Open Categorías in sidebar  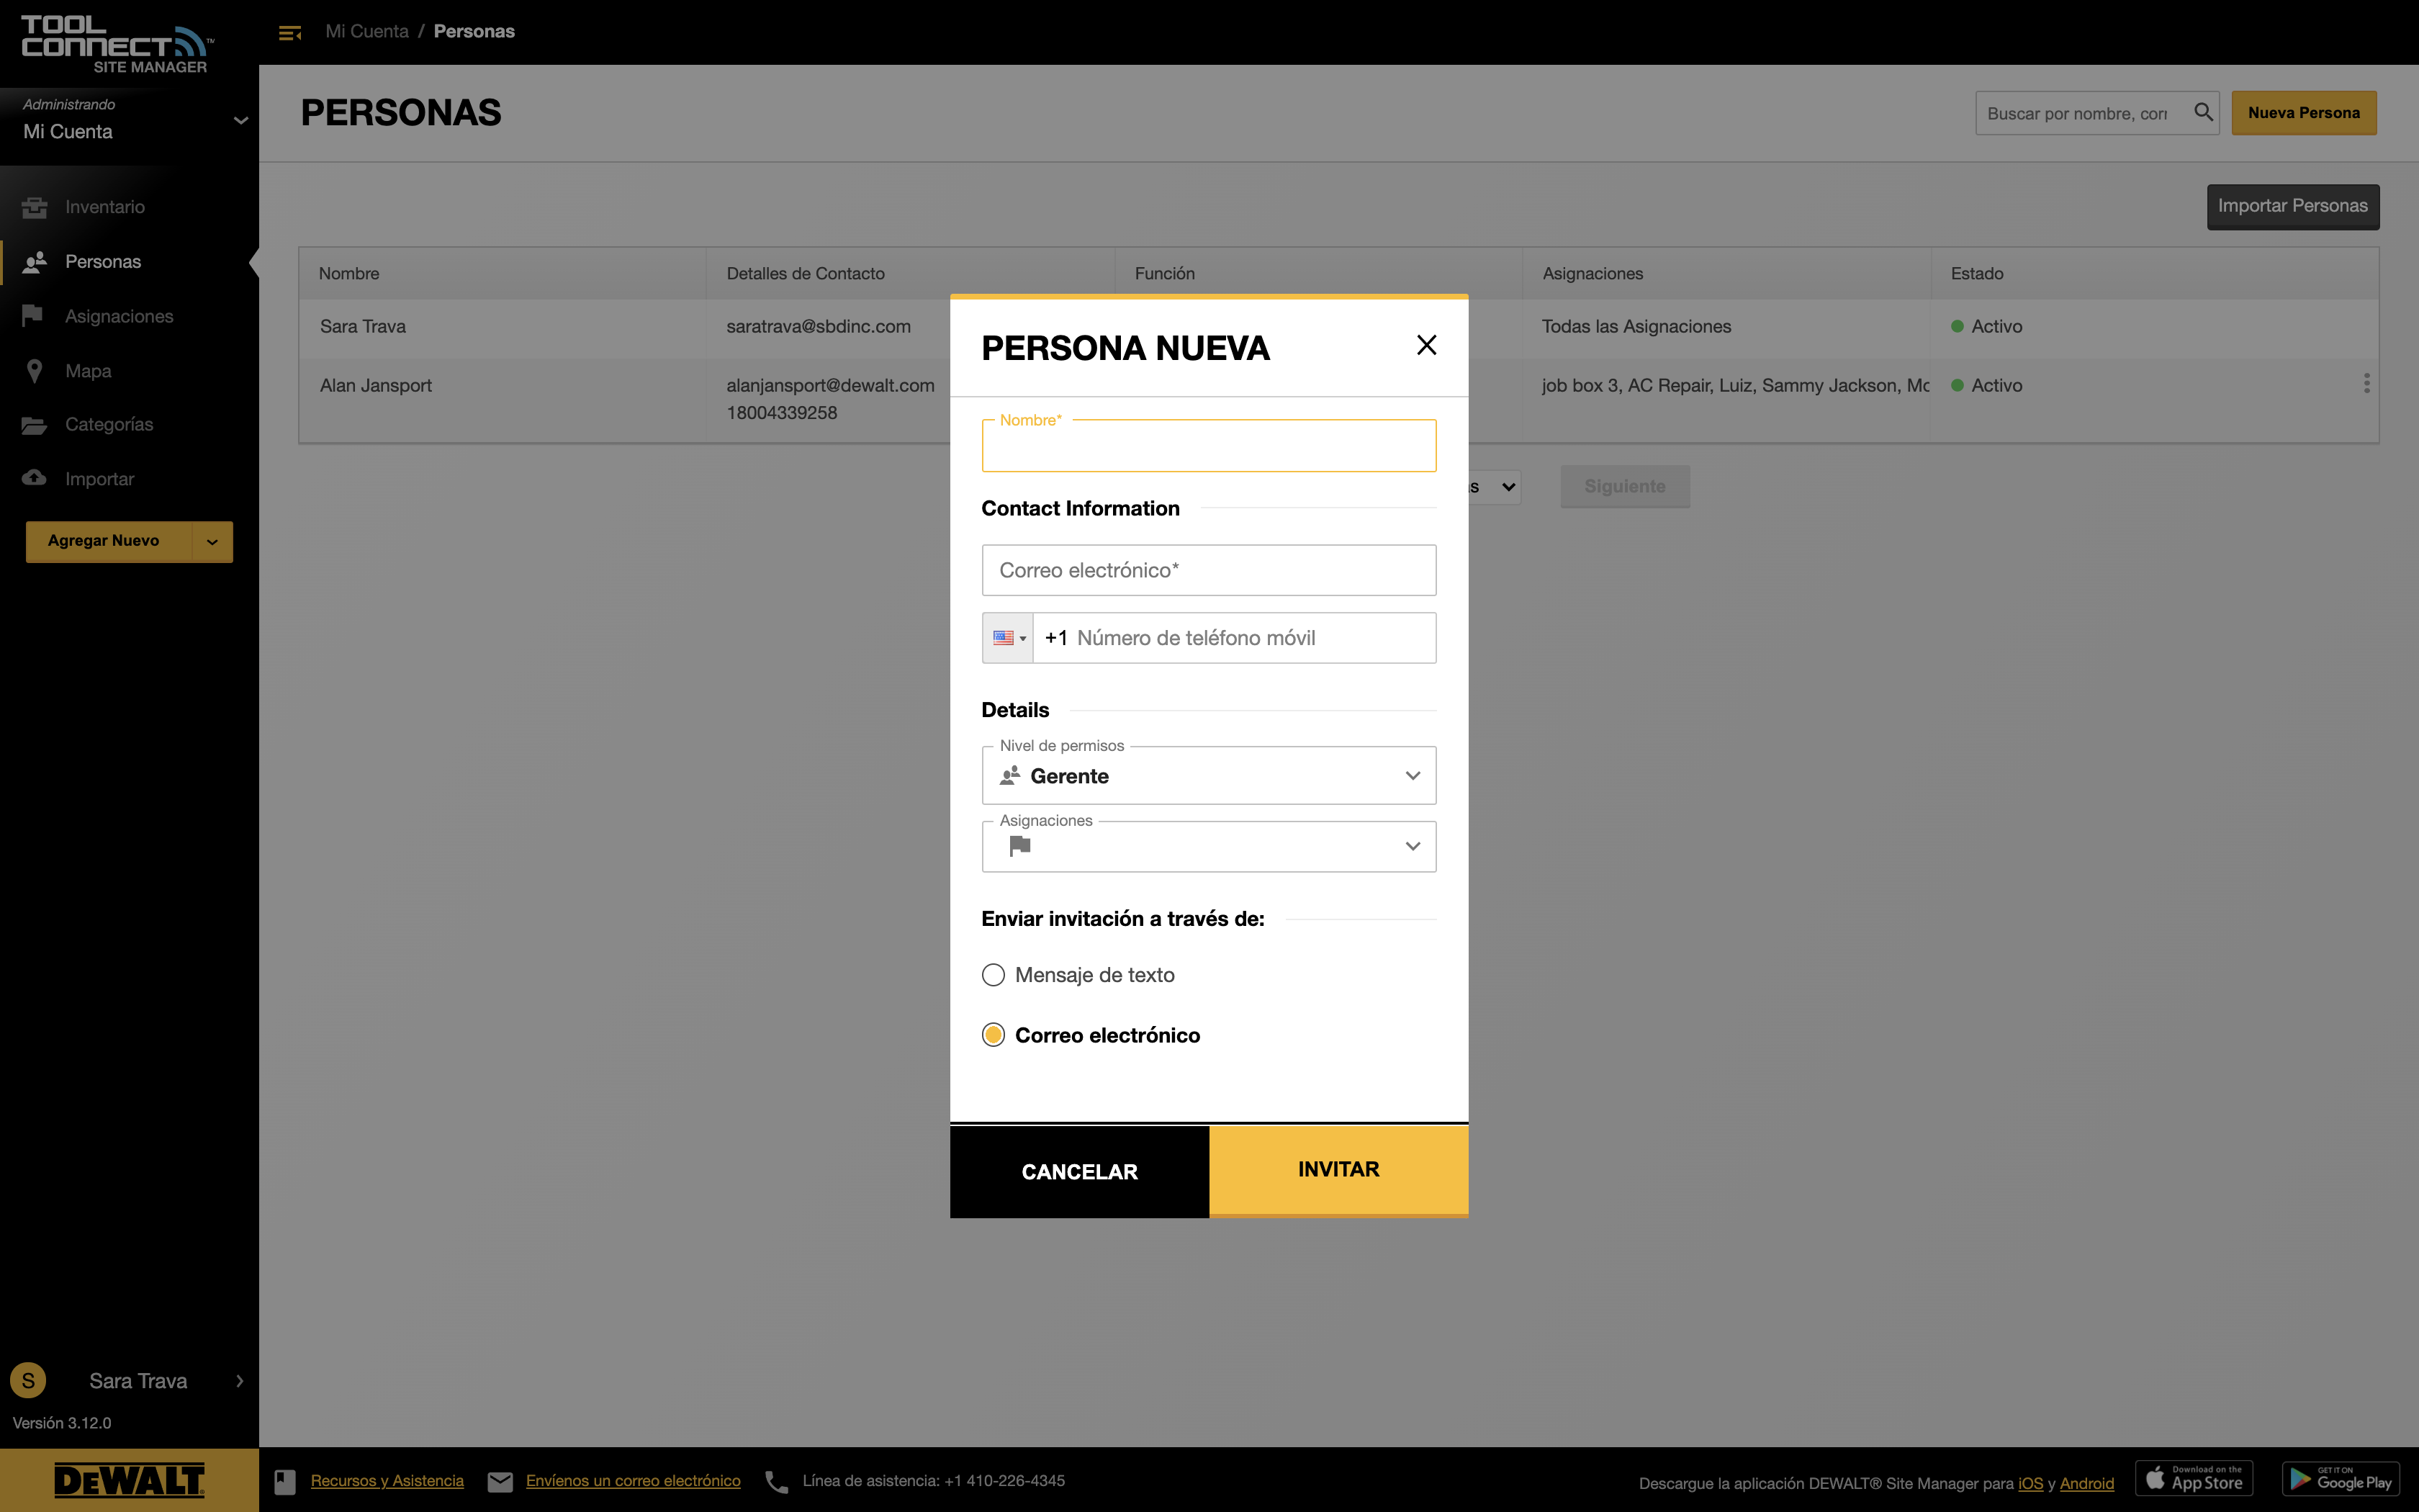click(x=109, y=425)
